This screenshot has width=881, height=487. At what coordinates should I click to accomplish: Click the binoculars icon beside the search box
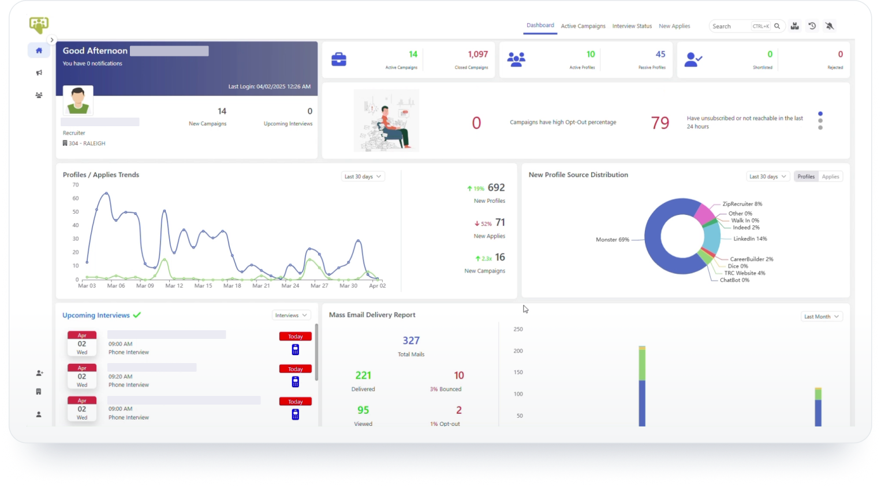coord(794,26)
